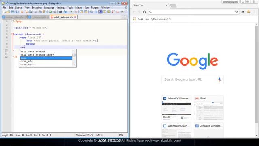Click the Cut scissors icon in Notepad++
Viewport: 259px width, 146px height.
[x=36, y=12]
